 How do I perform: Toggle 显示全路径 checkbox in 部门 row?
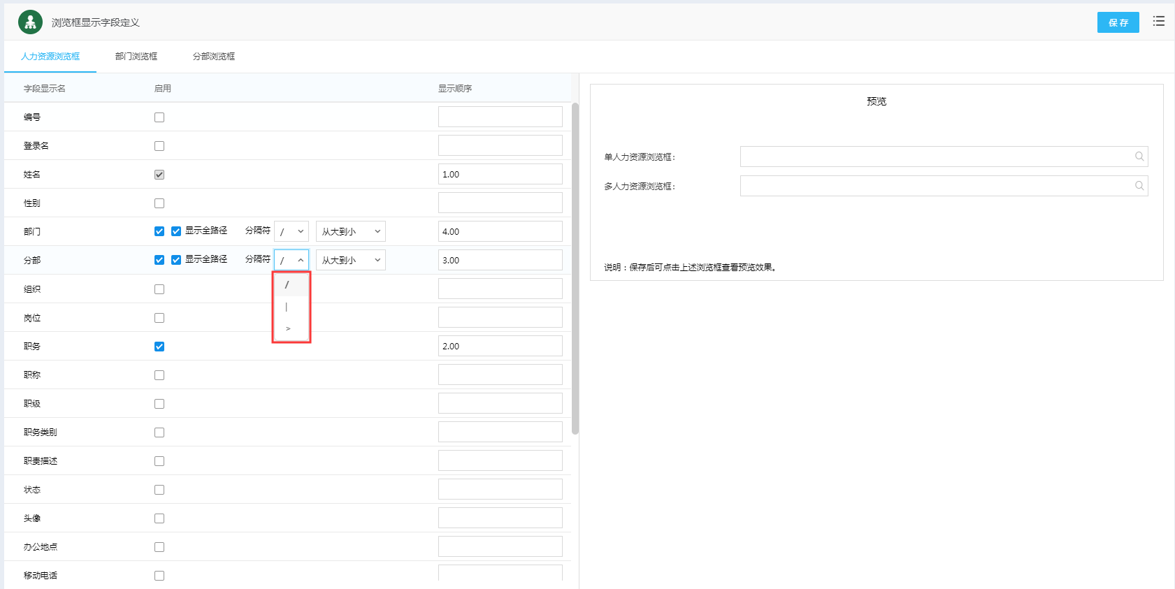[176, 231]
